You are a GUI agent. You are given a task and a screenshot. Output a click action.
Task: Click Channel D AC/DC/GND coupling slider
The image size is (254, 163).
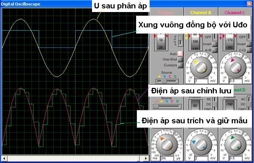(x=249, y=104)
